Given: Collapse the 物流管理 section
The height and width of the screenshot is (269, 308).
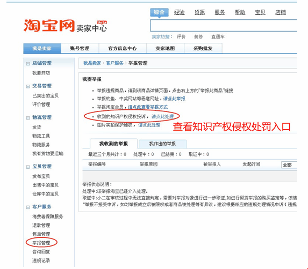Looking at the screenshot, I should 28,118.
